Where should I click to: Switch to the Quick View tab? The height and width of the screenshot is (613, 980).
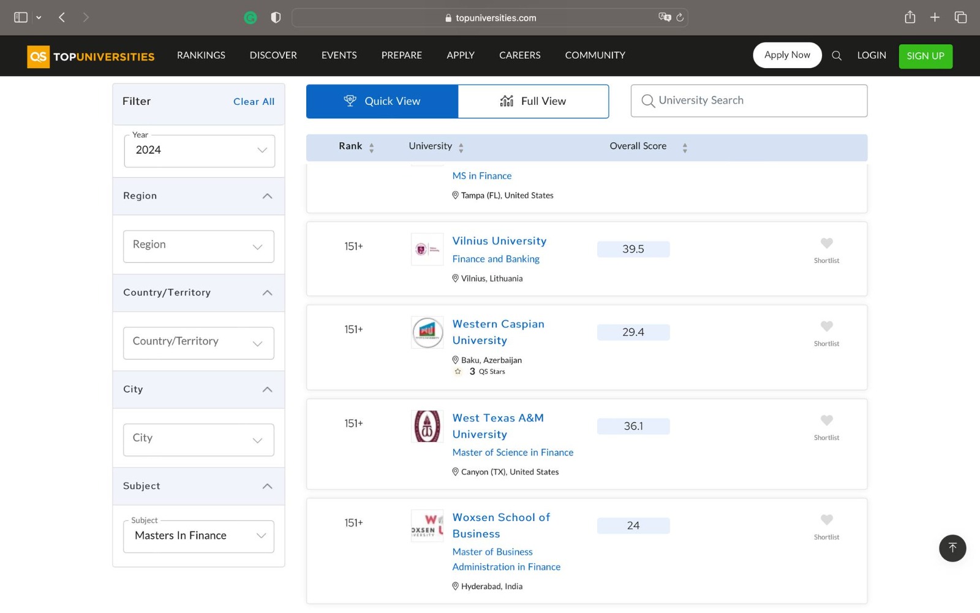[382, 101]
